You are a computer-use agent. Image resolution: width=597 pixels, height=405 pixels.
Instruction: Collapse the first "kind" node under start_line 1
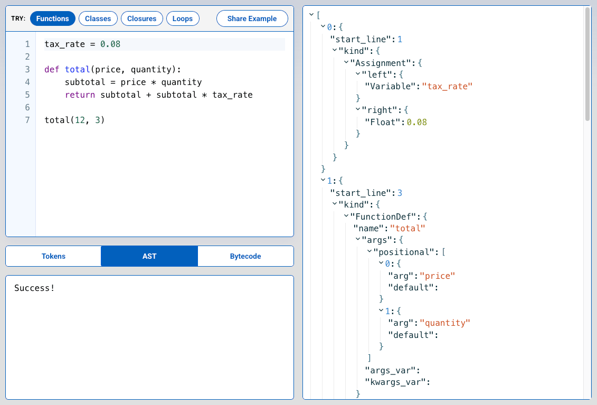point(335,50)
